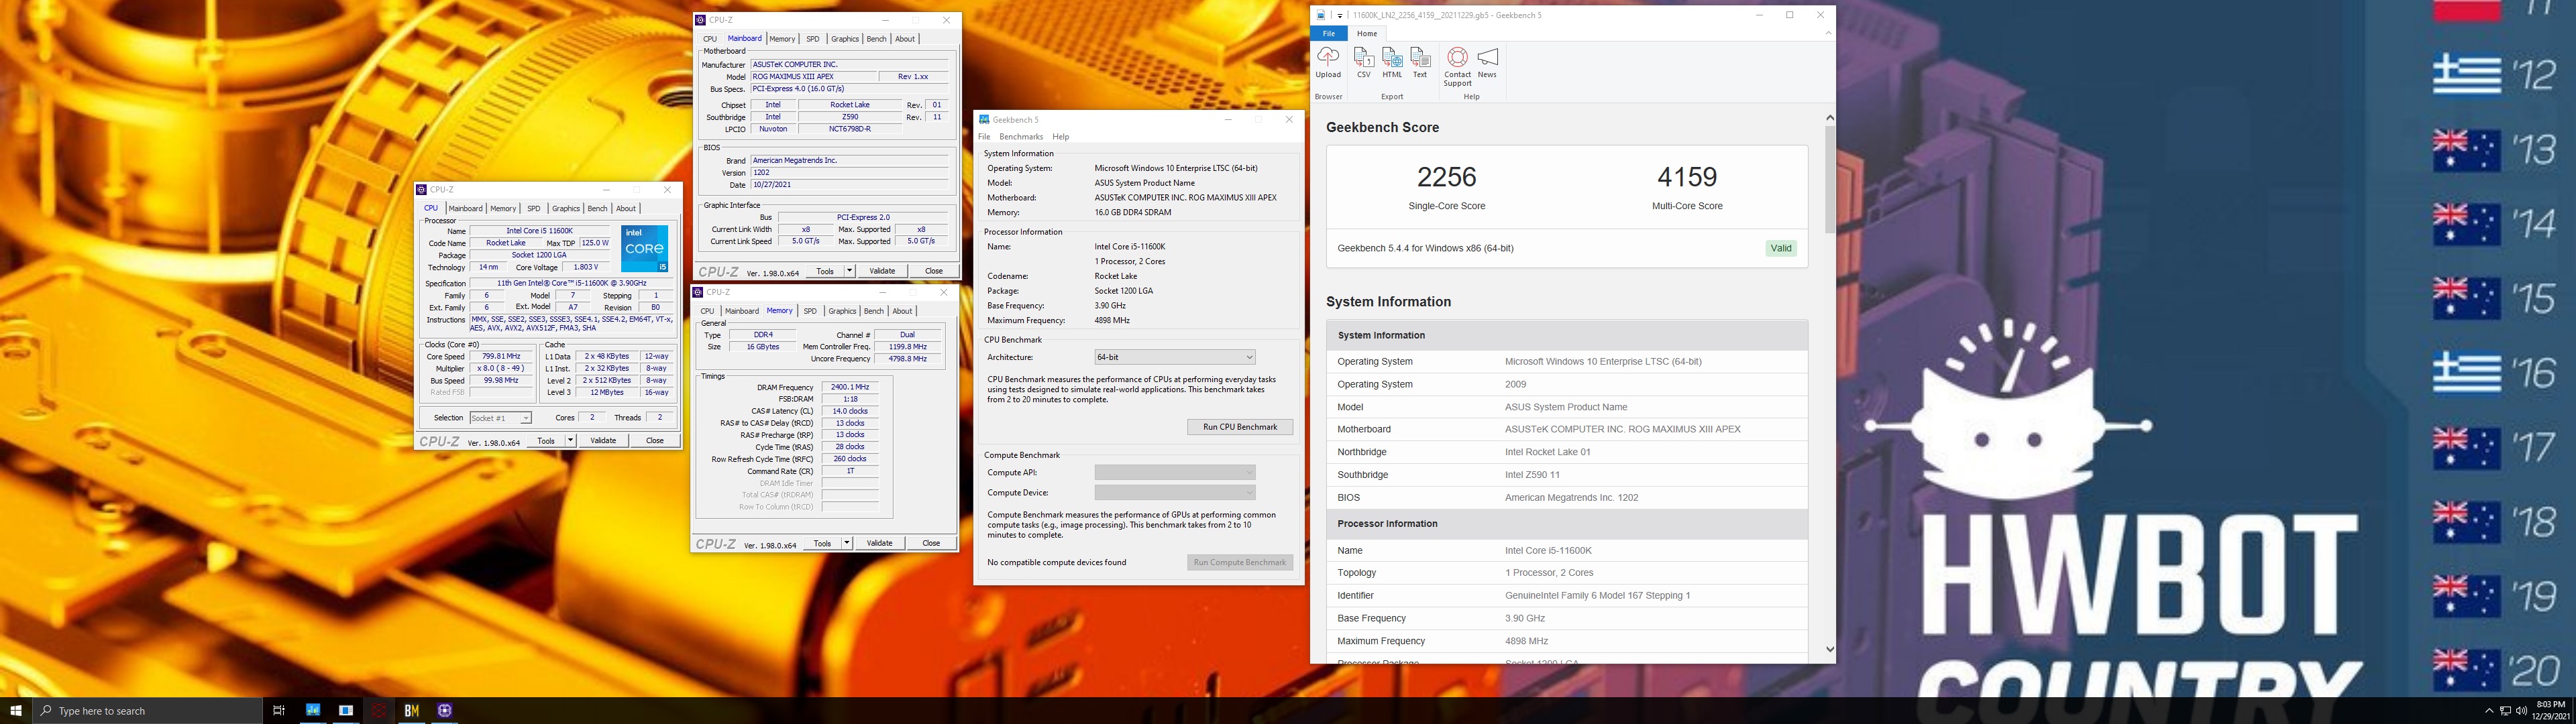Click CPU-Z CPU window title-bar icon
The image size is (2576, 724).
click(422, 190)
